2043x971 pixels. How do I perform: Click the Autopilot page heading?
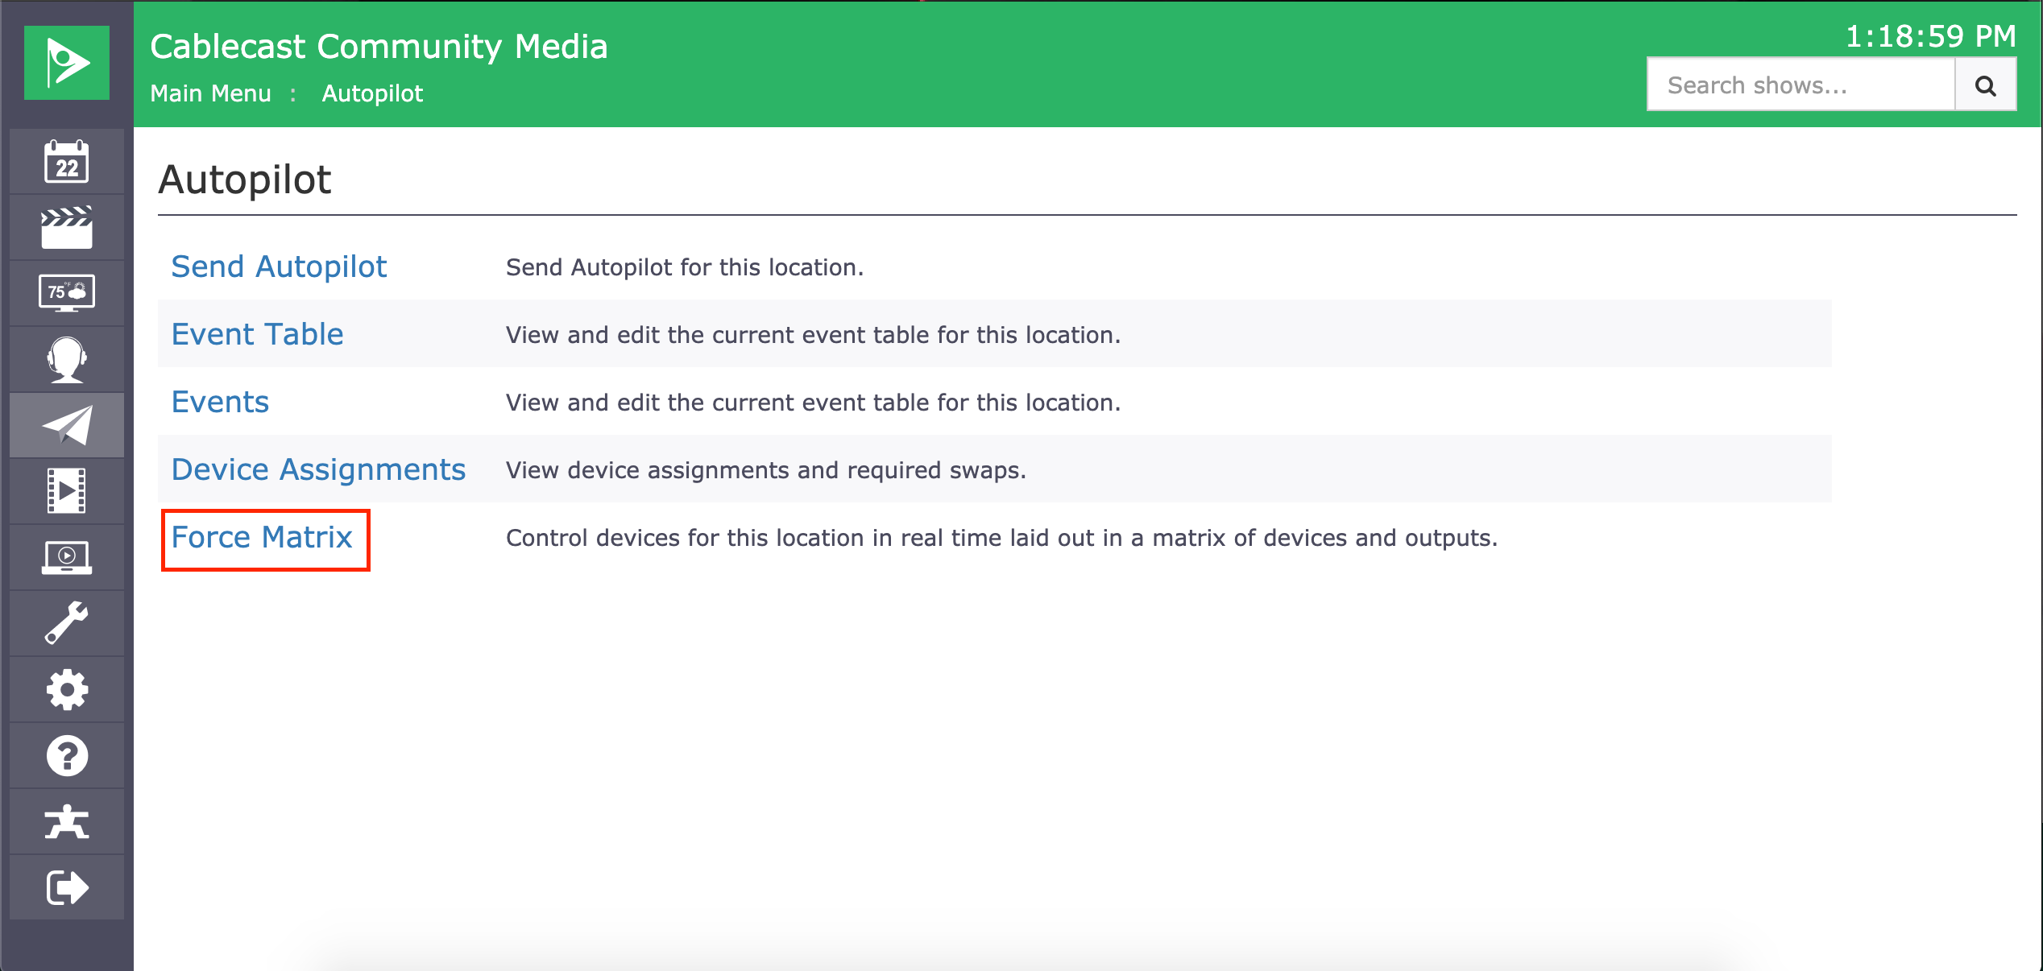[x=245, y=180]
